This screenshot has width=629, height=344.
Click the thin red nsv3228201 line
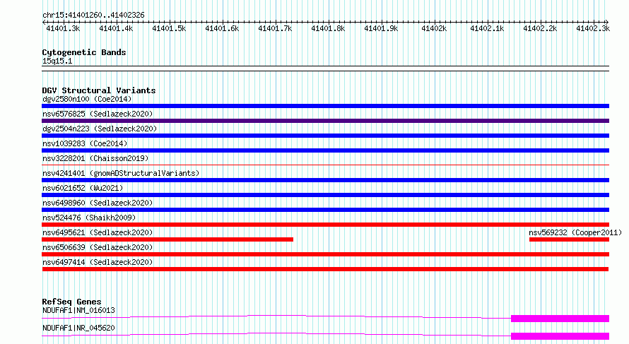(x=325, y=165)
